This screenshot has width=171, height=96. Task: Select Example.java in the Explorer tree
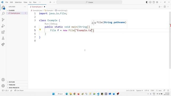click(17, 13)
